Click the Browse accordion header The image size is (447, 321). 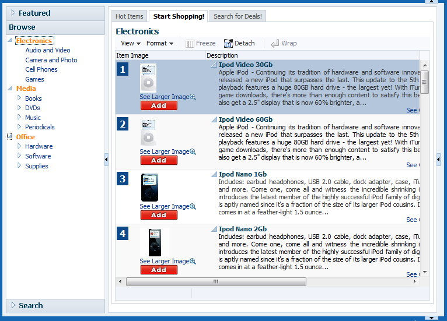tap(55, 27)
